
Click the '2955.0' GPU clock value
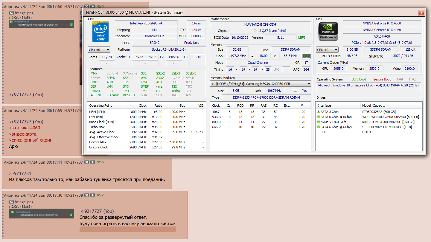tap(339, 69)
